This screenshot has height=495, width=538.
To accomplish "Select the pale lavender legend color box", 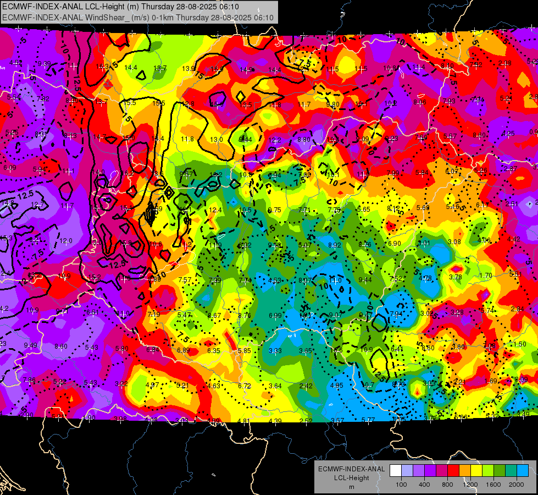I will point(407,471).
